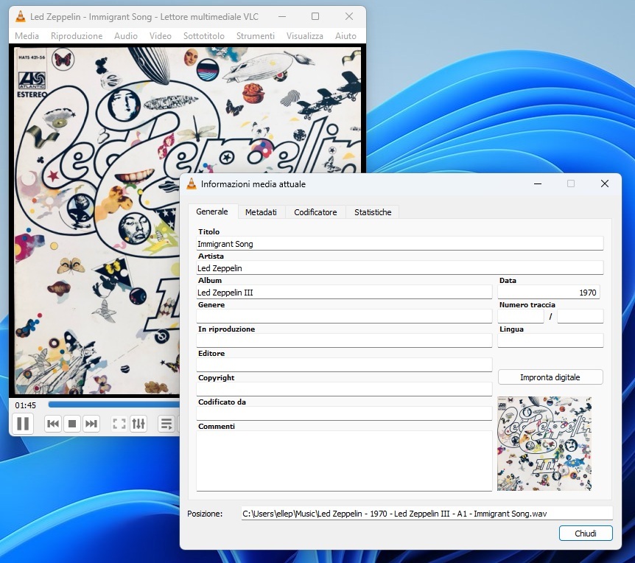Viewport: 635px width, 563px height.
Task: Switch to the Generale tab
Action: pos(212,211)
